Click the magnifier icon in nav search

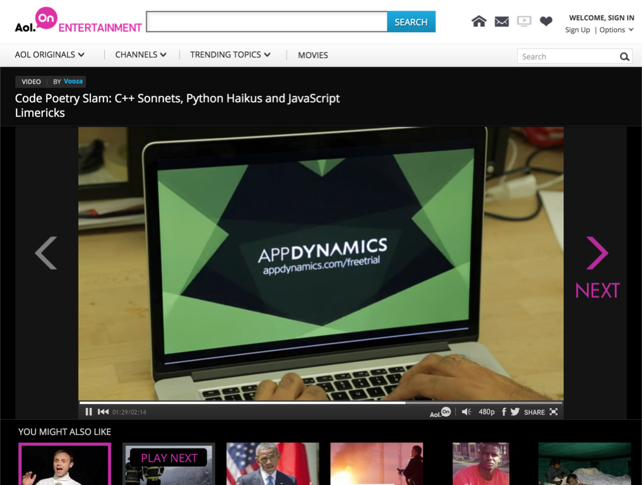click(624, 57)
